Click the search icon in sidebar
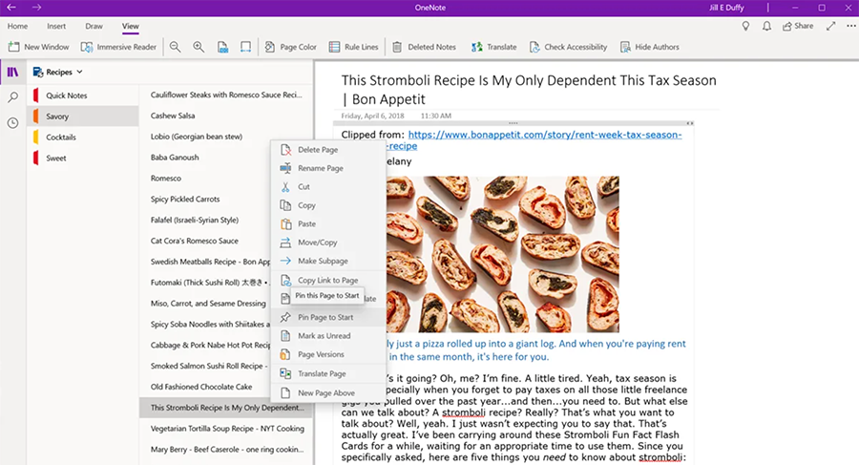This screenshot has height=465, width=859. pos(12,97)
